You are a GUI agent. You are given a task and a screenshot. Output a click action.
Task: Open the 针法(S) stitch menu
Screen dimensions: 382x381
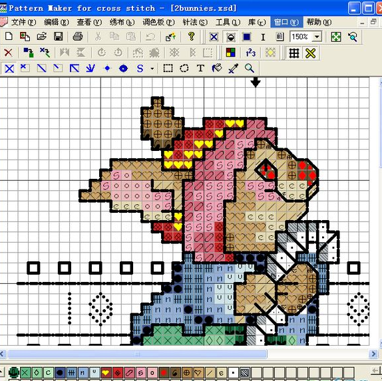(195, 23)
